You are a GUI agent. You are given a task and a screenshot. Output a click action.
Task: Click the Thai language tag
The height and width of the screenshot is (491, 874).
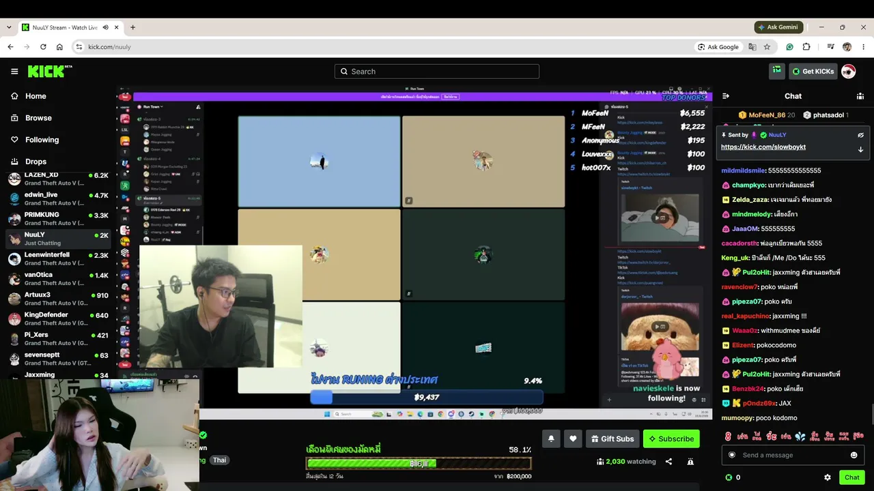(x=219, y=460)
